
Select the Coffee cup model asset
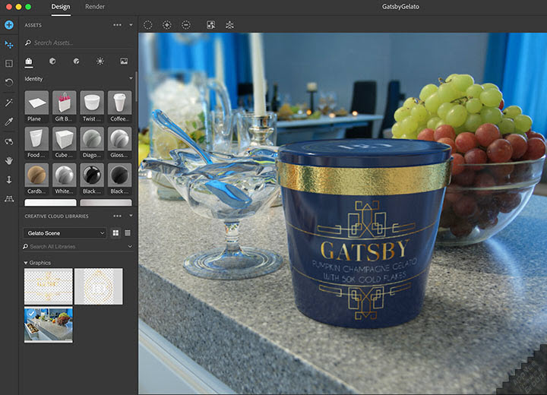tap(120, 106)
